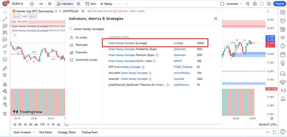Viewport: 287px width, 137px height.
Task: Change the 1m time interval
Action: (41, 4)
